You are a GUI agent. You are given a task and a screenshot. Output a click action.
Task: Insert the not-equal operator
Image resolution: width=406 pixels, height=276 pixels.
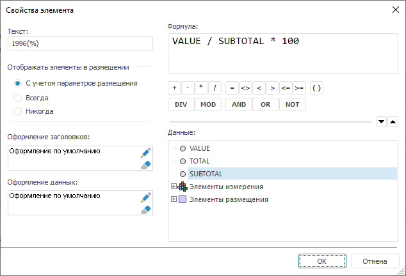pos(245,89)
